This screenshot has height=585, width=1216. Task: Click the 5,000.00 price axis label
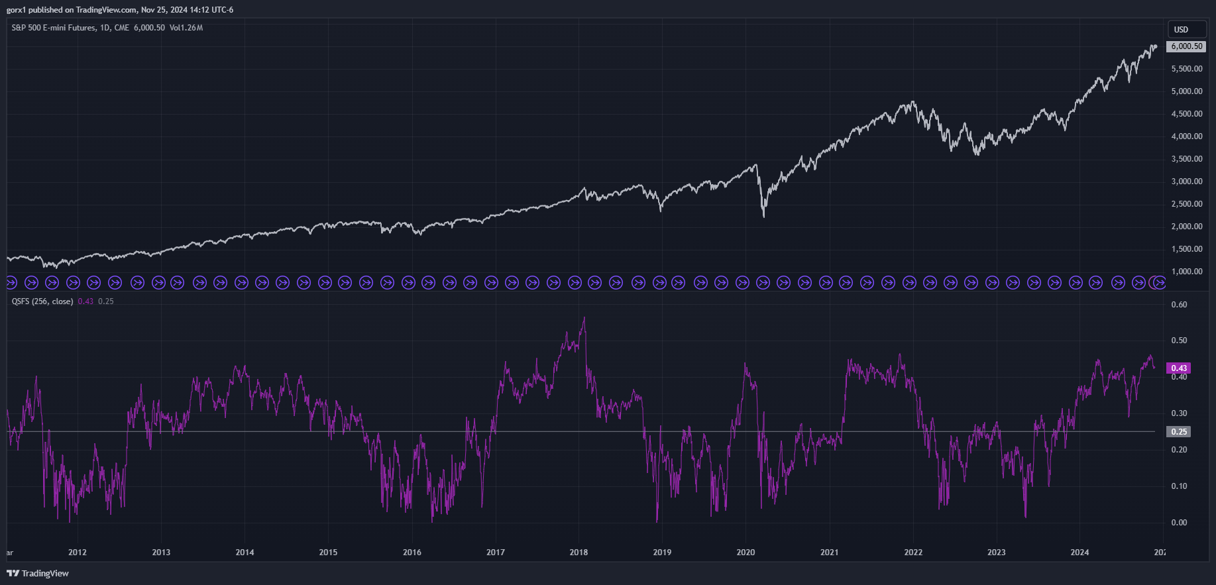(1187, 91)
